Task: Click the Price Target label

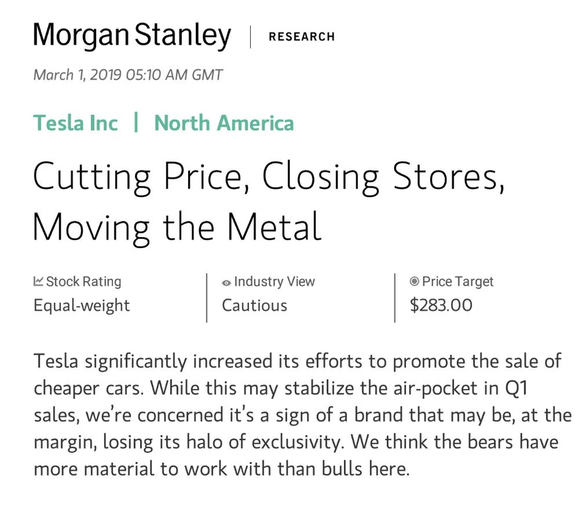Action: click(x=458, y=282)
